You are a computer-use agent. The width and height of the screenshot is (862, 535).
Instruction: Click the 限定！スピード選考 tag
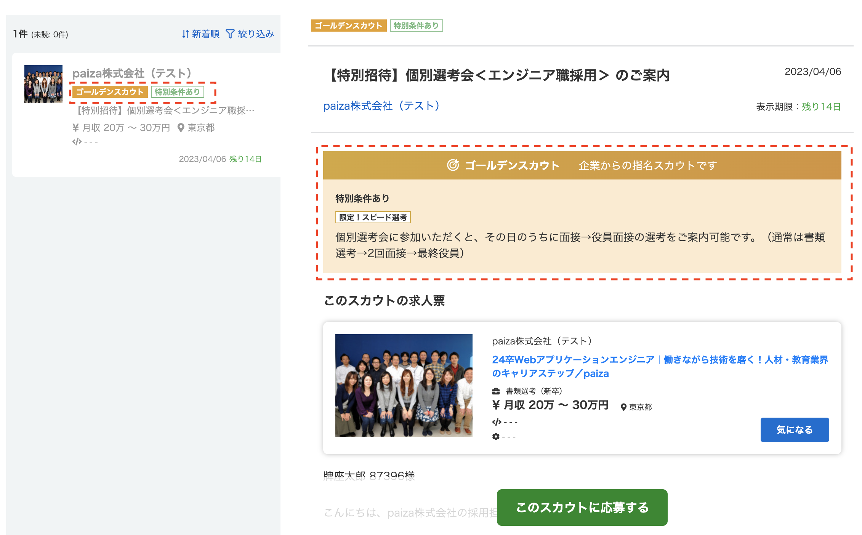373,217
